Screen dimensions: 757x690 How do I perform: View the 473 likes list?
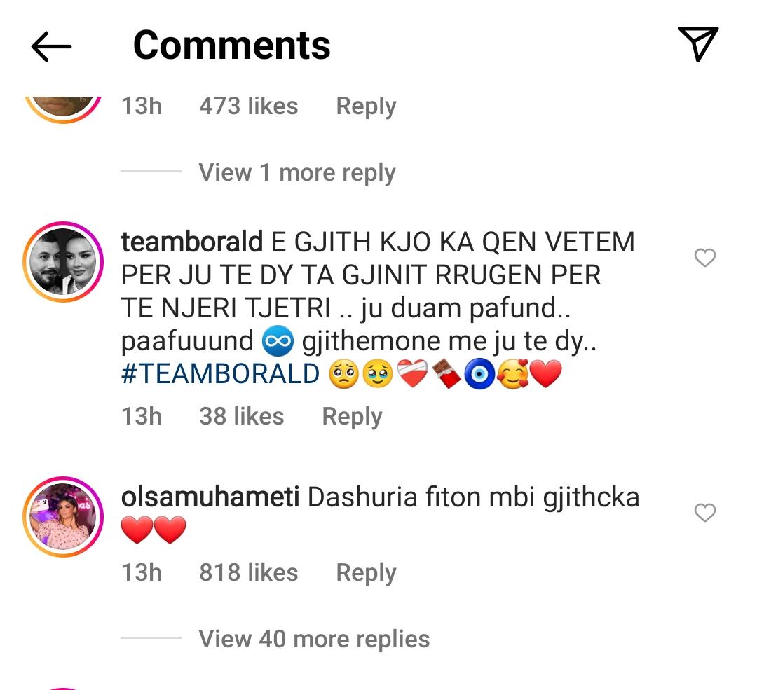point(248,106)
